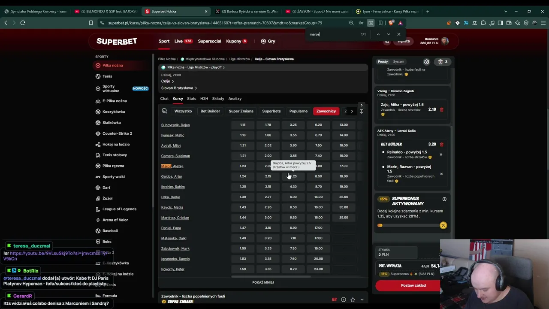Switch to the Stats tab

pos(191,99)
